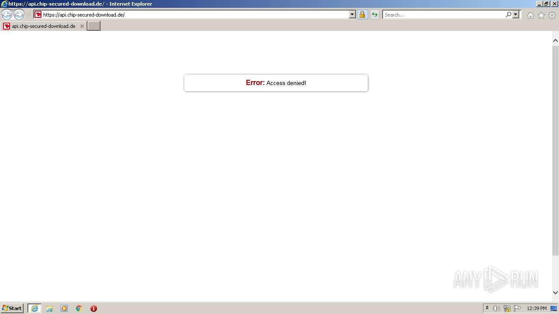Restore down the Internet Explorer window
This screenshot has width=559, height=314.
(x=546, y=4)
